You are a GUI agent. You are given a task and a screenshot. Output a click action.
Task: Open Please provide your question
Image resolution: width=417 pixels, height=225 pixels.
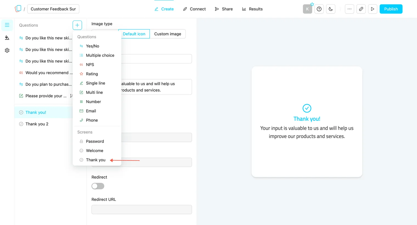[x=43, y=96]
